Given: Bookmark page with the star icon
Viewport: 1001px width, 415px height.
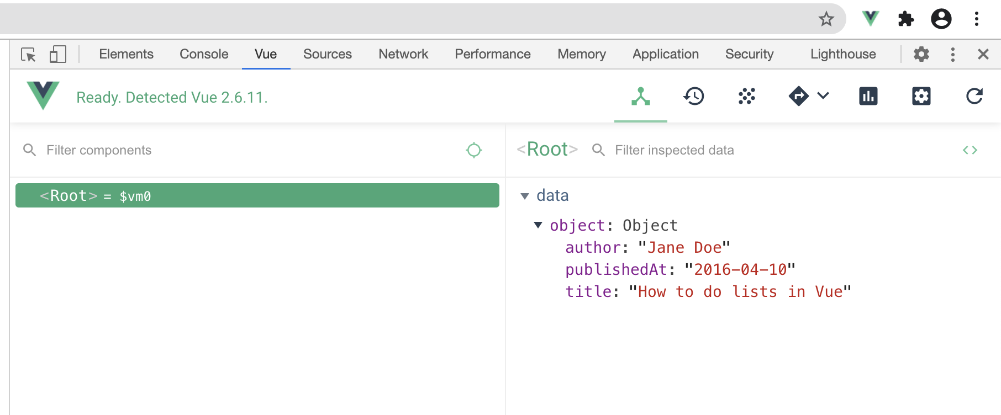Looking at the screenshot, I should [826, 19].
